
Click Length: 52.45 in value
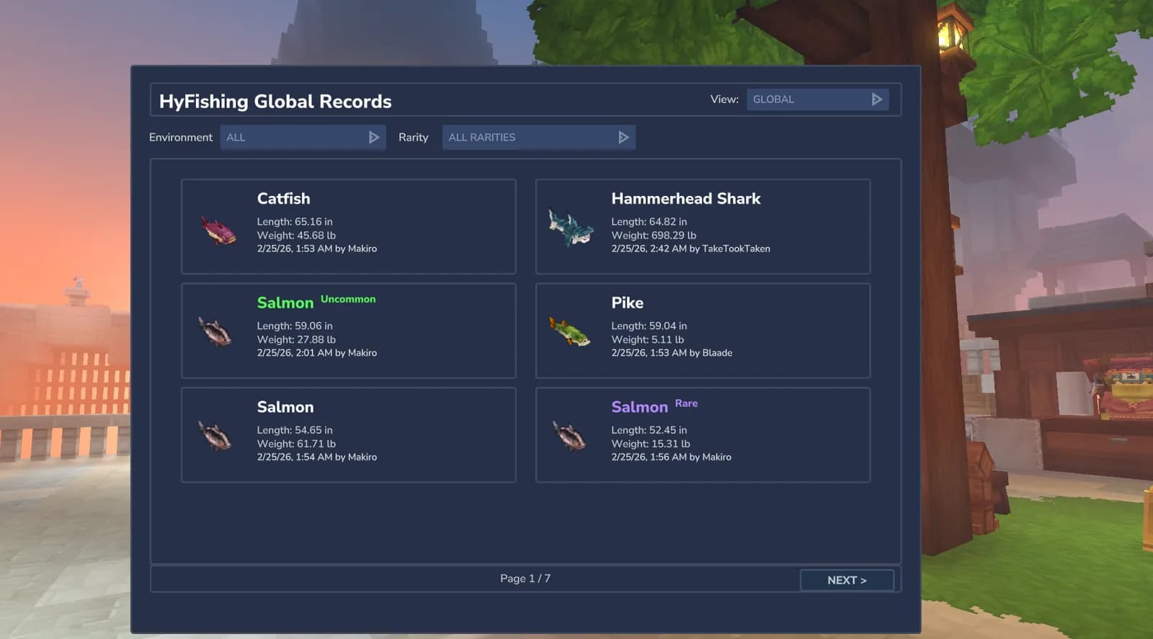649,430
